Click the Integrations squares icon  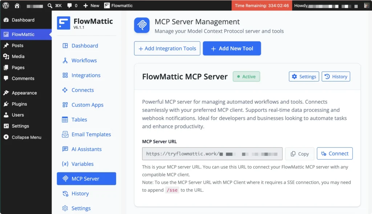click(65, 75)
